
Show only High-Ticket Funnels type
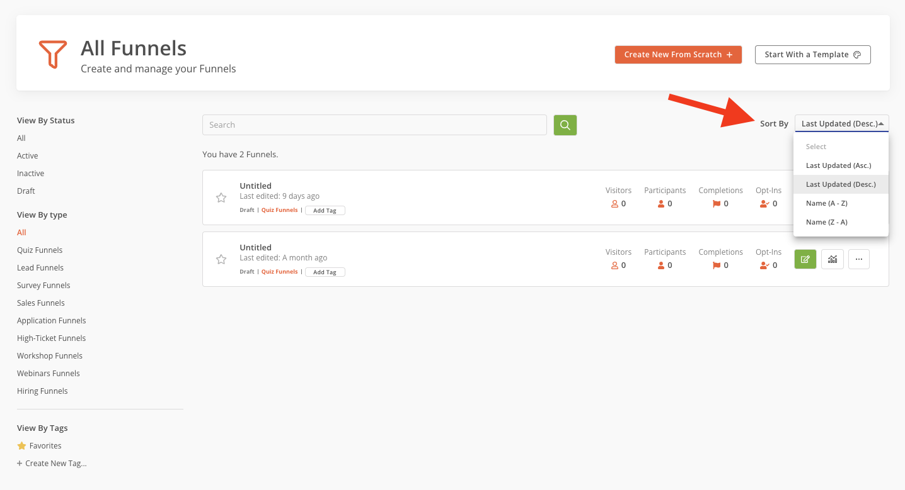(51, 338)
